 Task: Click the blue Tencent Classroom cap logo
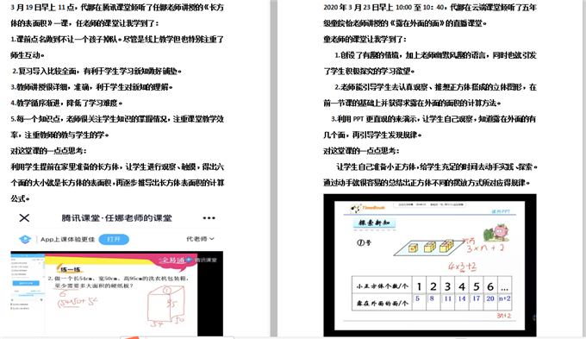25,239
